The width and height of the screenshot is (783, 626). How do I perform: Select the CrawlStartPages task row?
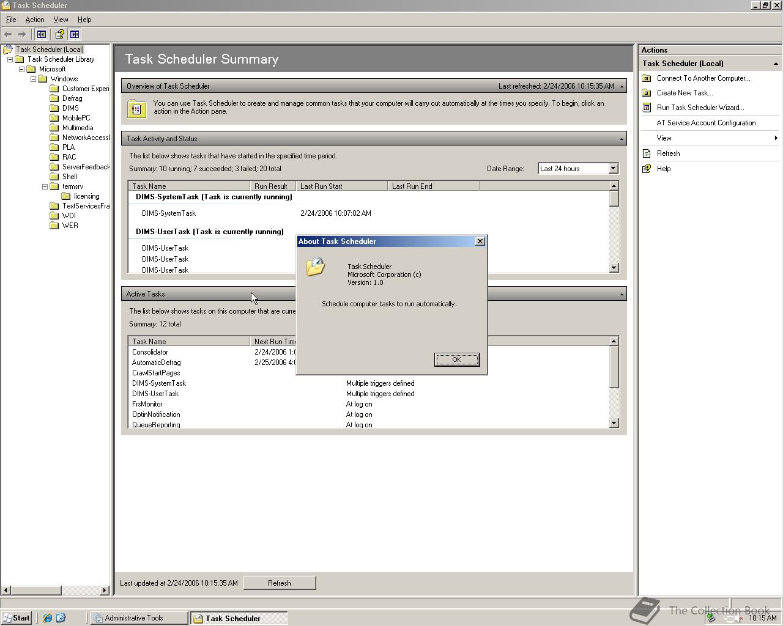(369, 373)
